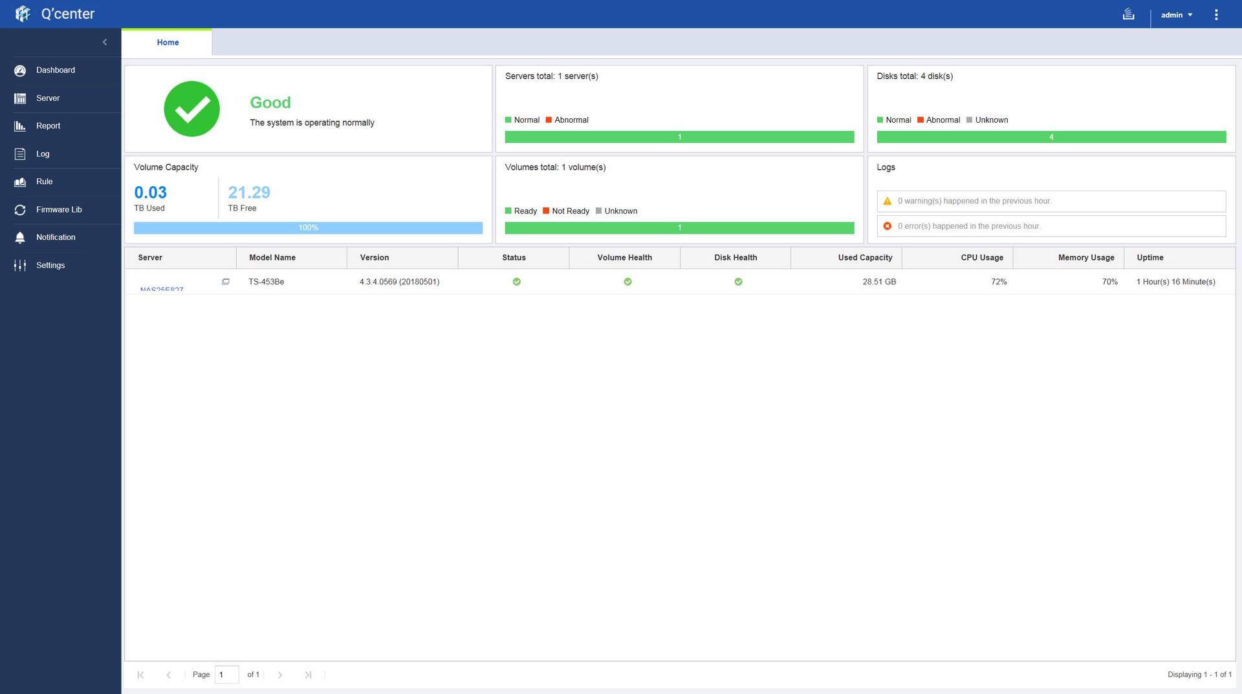
Task: Click the 72% CPU usage value
Action: pos(999,282)
